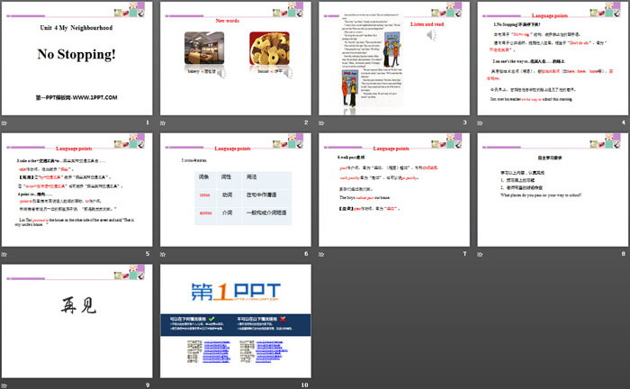Click animation star icon under slide 8
The height and width of the screenshot is (389, 630).
pyautogui.click(x=480, y=254)
